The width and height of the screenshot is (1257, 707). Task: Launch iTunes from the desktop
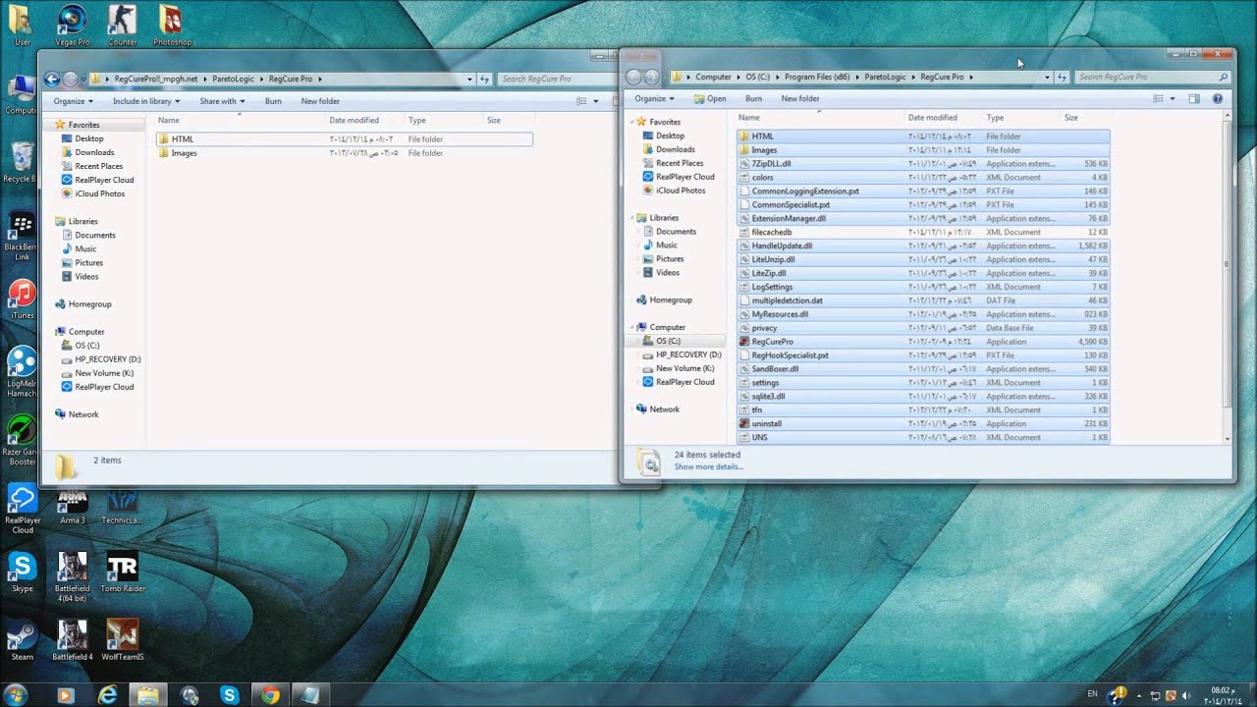(x=22, y=299)
